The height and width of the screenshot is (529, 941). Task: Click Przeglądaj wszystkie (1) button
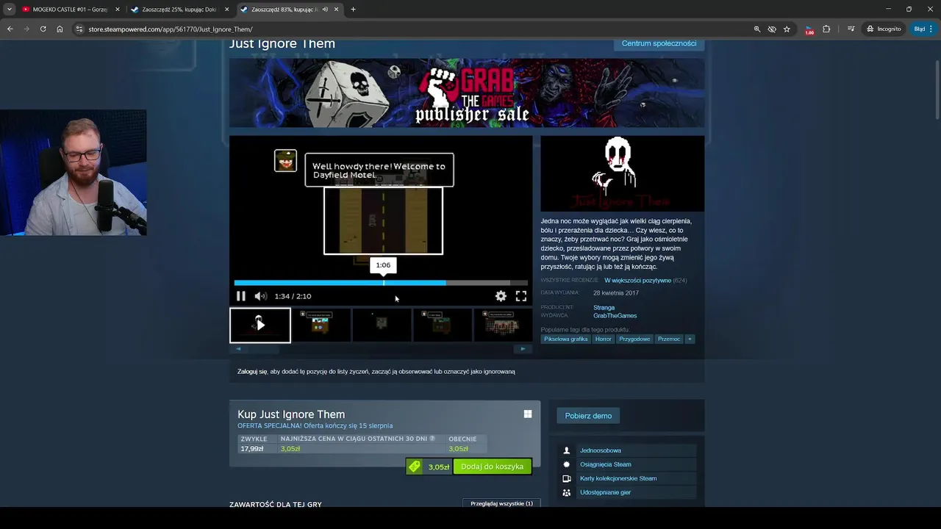[501, 503]
